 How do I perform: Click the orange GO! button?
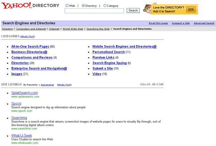tap(191, 10)
